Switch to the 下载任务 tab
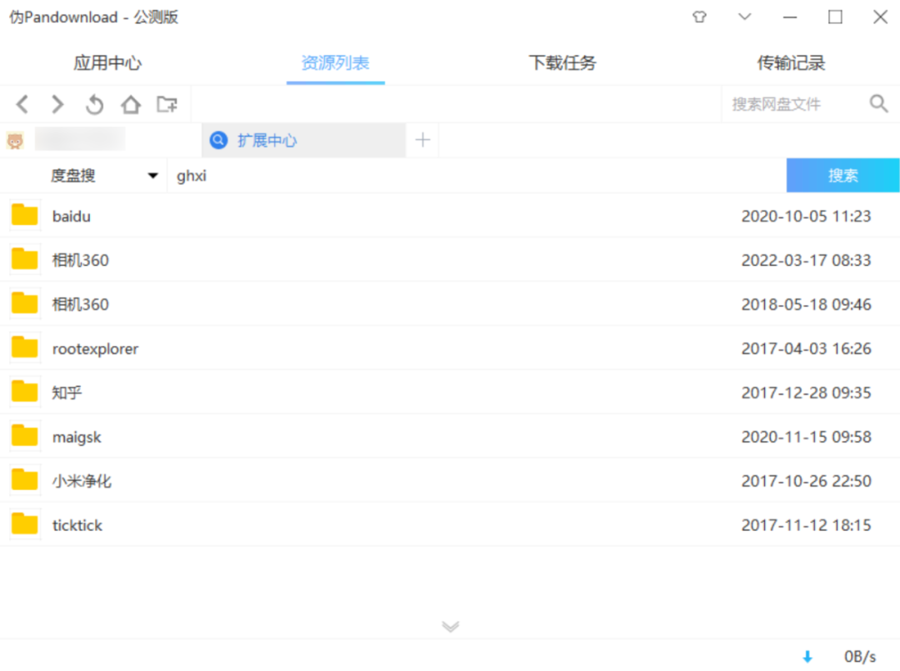Viewport: 900px width, 671px height. click(x=562, y=63)
